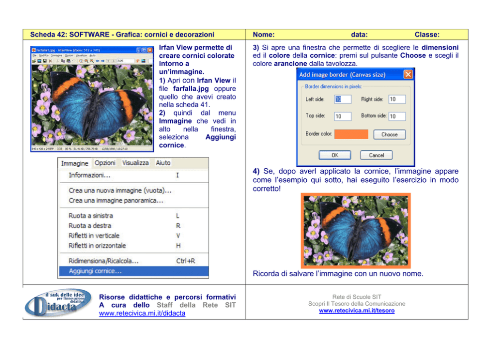Screen dimensions: 494x349
Task: Select the highlighted Aggiungi cornice... entry
Action: tap(134, 271)
